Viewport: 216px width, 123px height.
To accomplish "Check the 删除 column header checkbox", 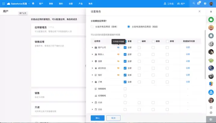I will click(153, 41).
